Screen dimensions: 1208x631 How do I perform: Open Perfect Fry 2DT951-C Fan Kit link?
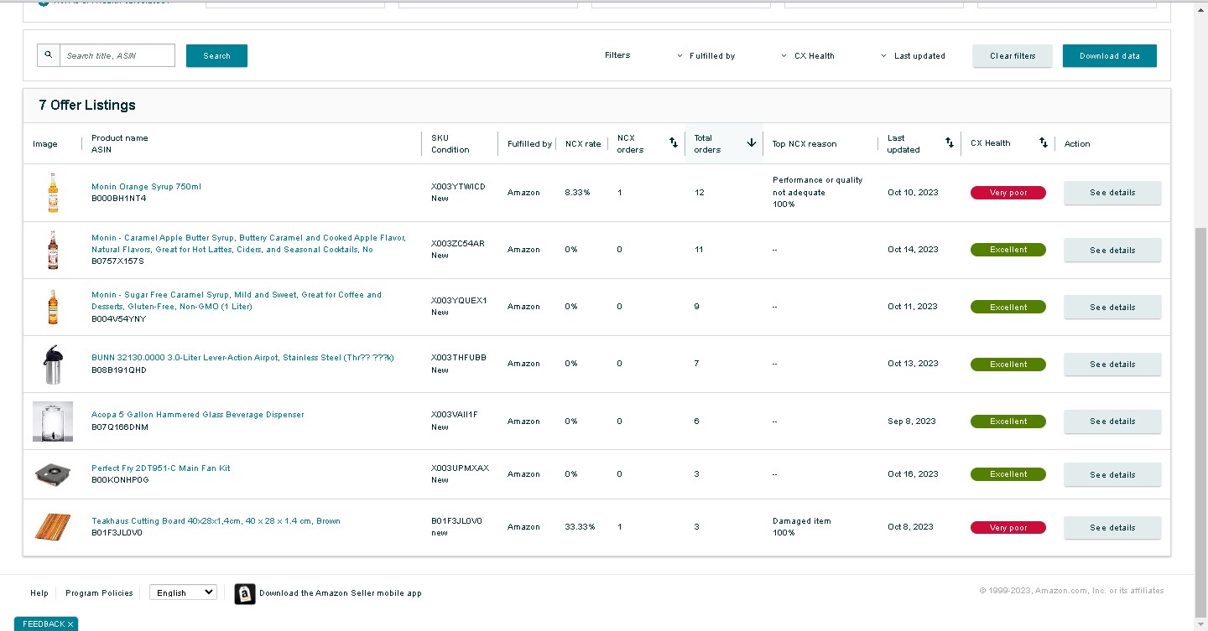[x=161, y=468]
